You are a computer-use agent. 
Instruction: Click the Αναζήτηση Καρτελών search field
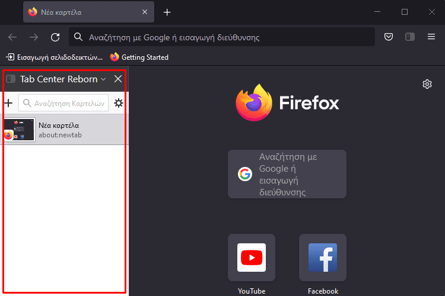point(63,103)
